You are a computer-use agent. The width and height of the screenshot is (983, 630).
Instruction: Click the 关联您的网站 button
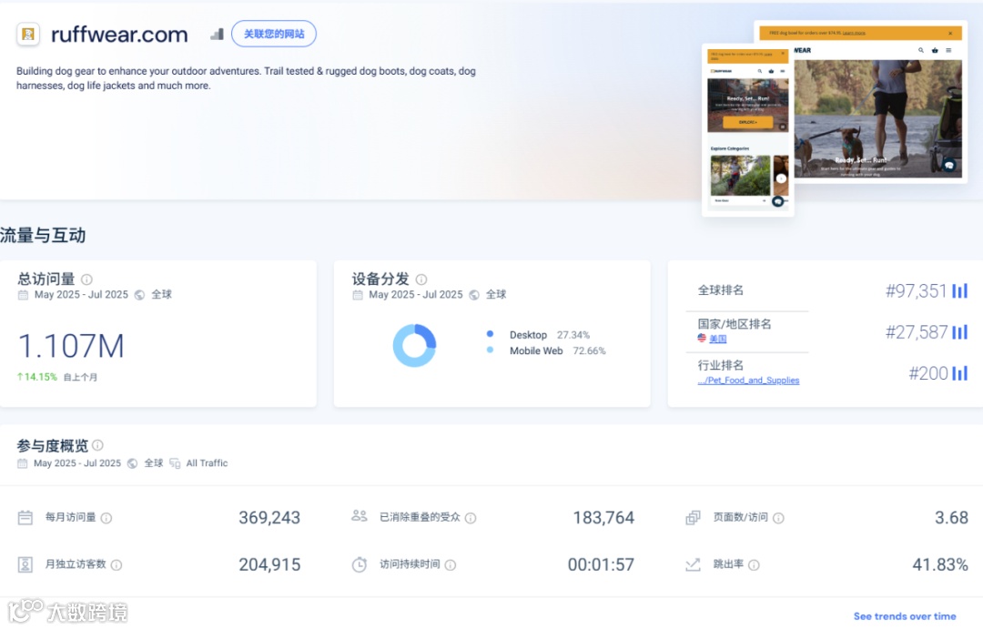(274, 34)
